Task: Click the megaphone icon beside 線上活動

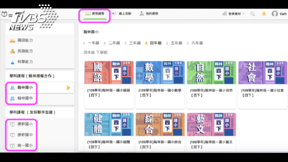Action: [x=114, y=14]
